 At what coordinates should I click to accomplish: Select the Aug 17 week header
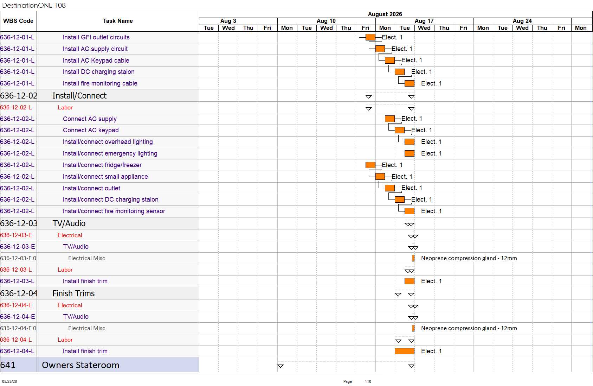[x=424, y=21]
